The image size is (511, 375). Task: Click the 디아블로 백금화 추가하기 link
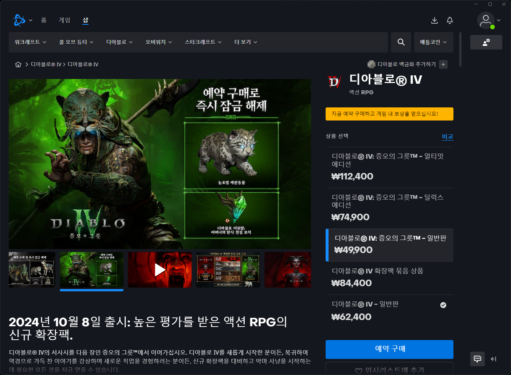[x=406, y=64]
